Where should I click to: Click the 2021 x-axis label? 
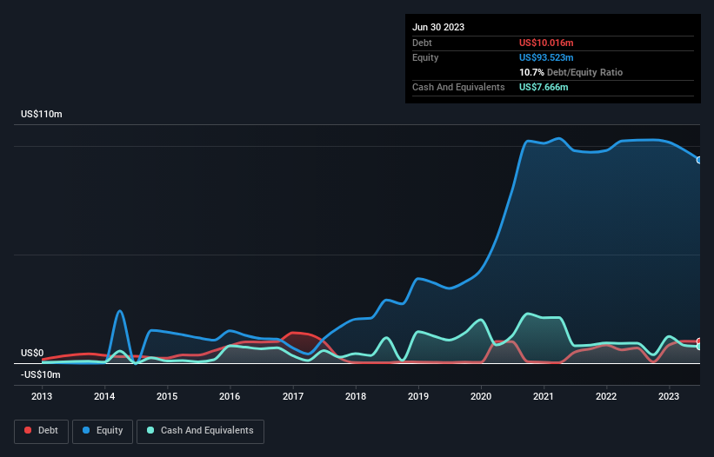pos(544,396)
